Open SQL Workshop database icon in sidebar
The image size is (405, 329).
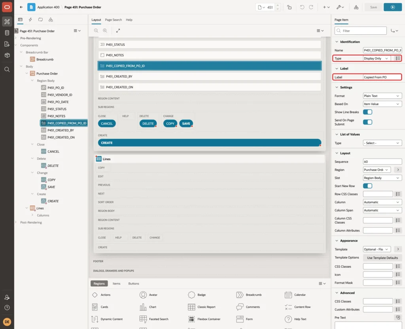(x=7, y=33)
